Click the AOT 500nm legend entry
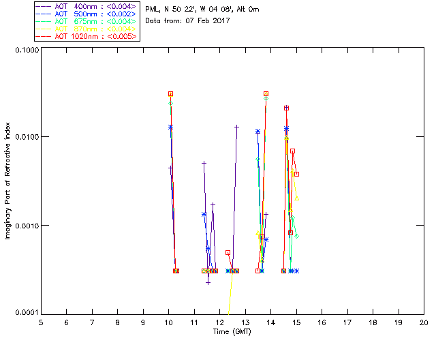 click(x=87, y=14)
